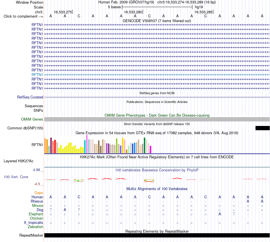Click 'Short Genetic Variants from dbSNP release 155'
Viewport: 270px width, 242px height.
[157, 124]
